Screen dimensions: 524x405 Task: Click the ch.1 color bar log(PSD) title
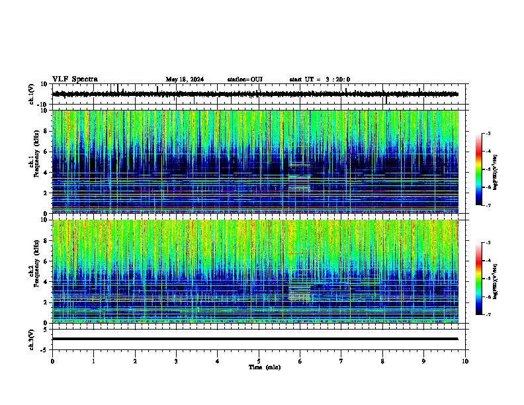[x=496, y=173]
